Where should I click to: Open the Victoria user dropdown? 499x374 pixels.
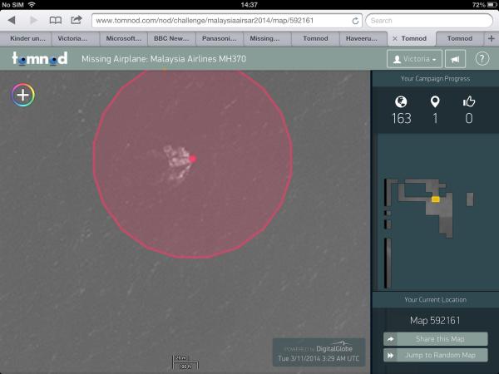coord(414,59)
